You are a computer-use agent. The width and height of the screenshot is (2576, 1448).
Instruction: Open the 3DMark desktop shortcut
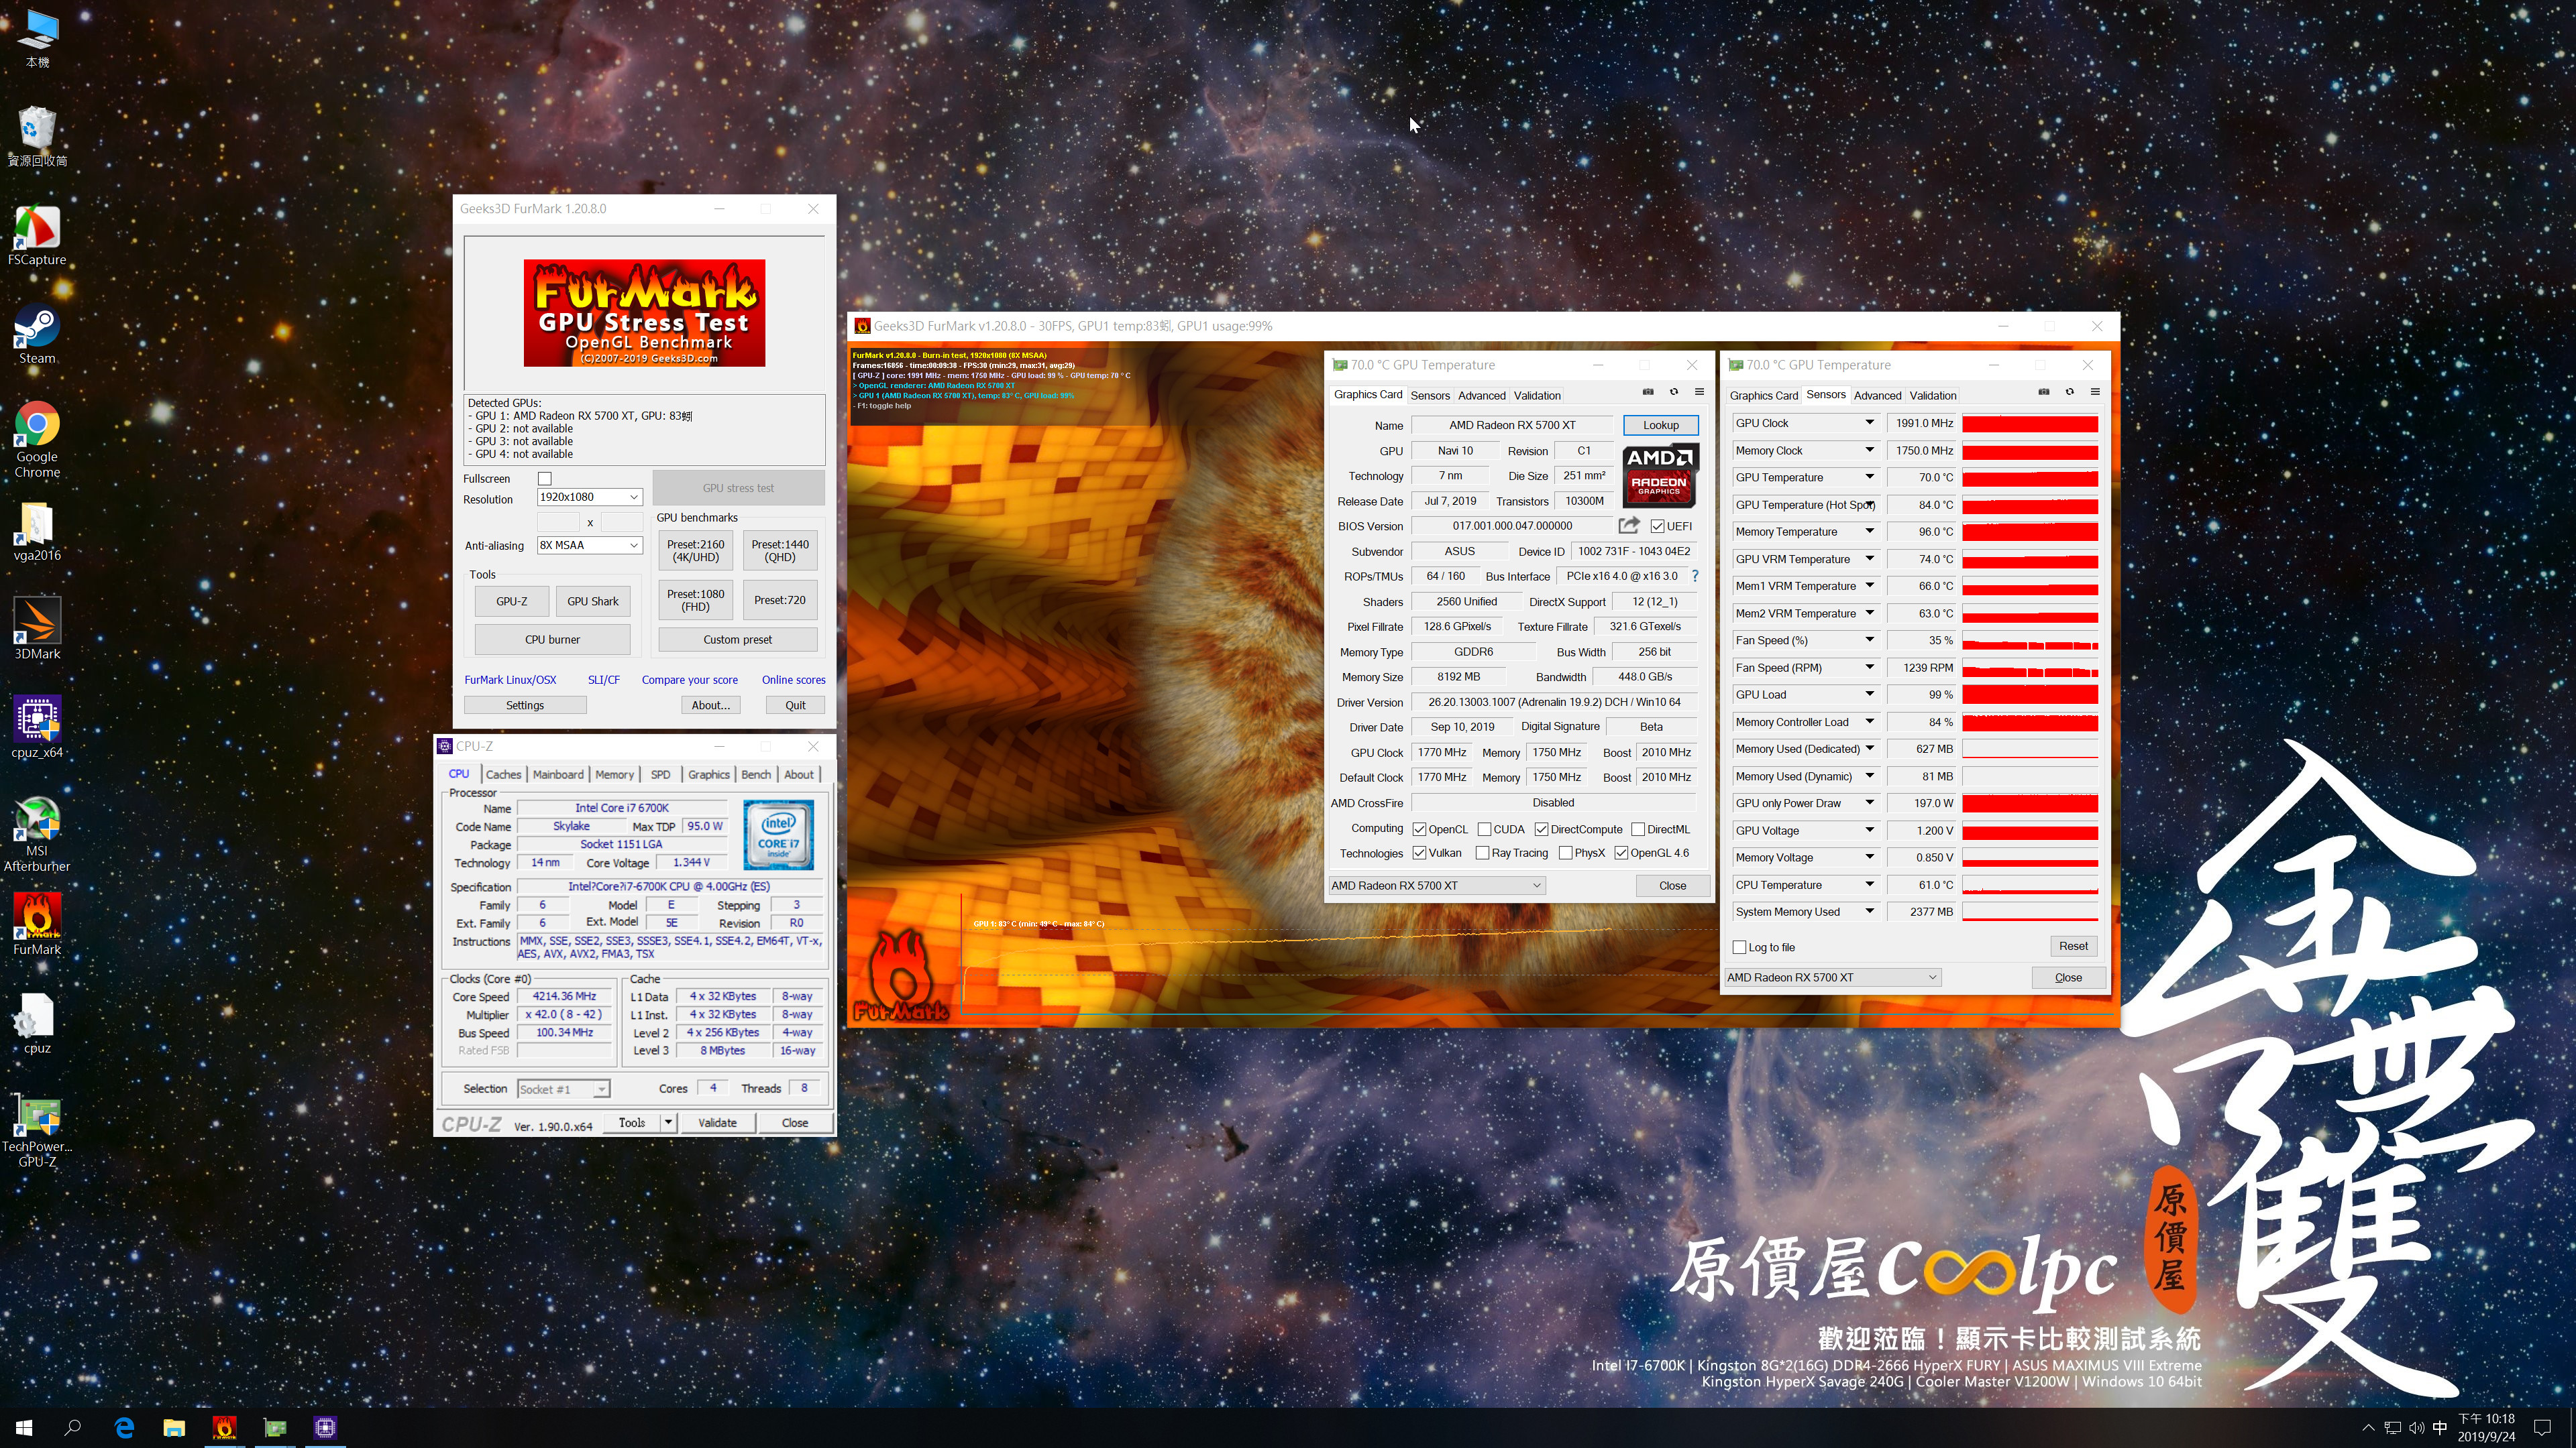pos(37,627)
